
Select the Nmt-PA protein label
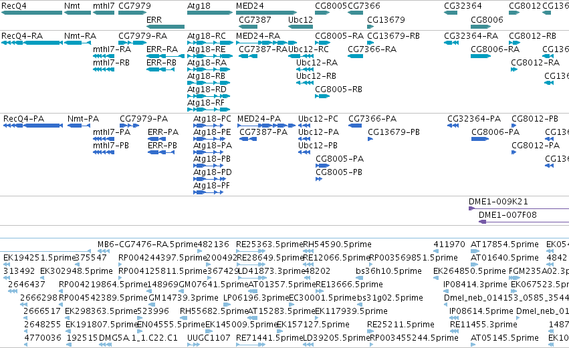(x=83, y=120)
